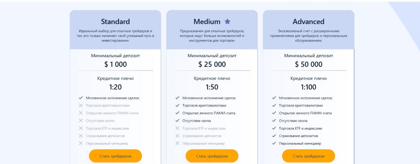The height and width of the screenshot is (164, 420).
Task: Click the $ 1 000 minimum deposit amount
Action: click(116, 64)
